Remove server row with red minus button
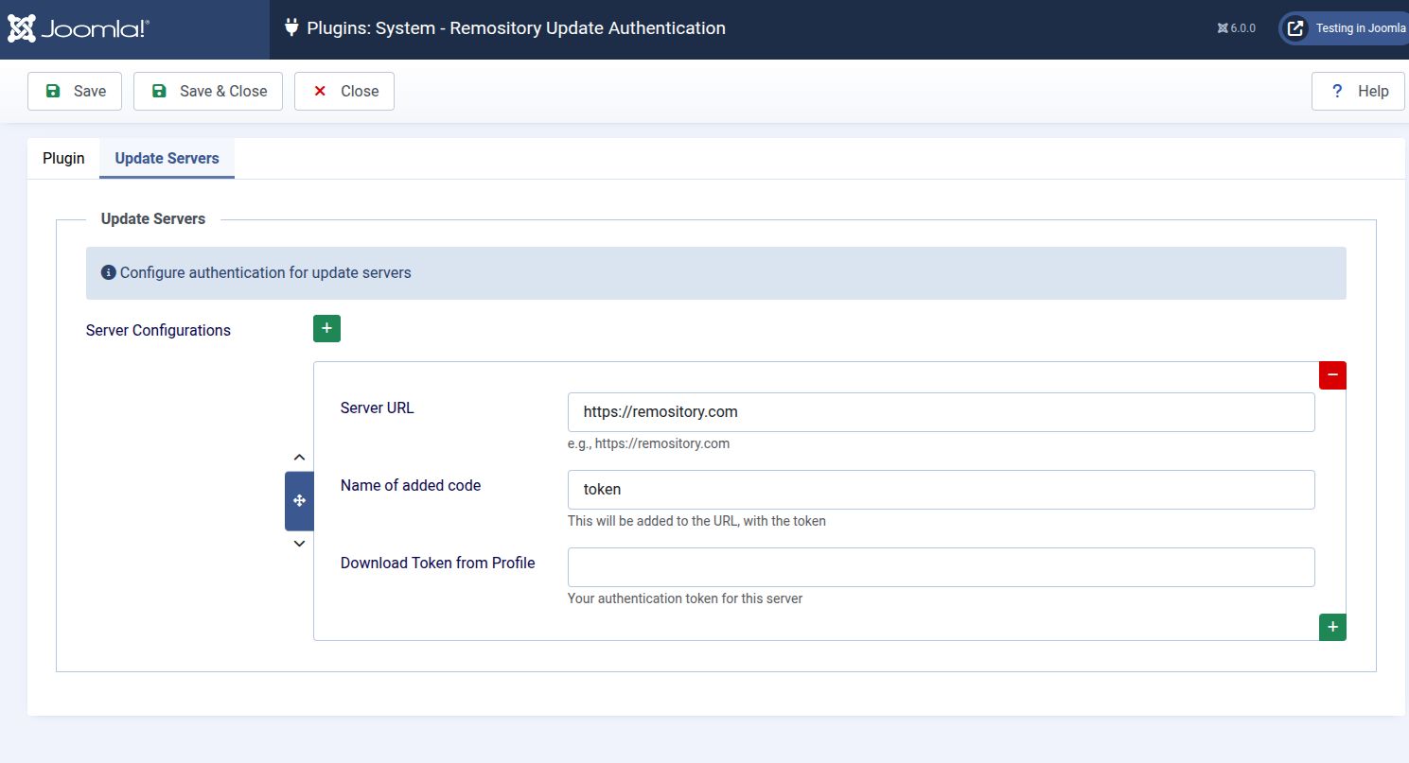Image resolution: width=1409 pixels, height=763 pixels. point(1332,375)
